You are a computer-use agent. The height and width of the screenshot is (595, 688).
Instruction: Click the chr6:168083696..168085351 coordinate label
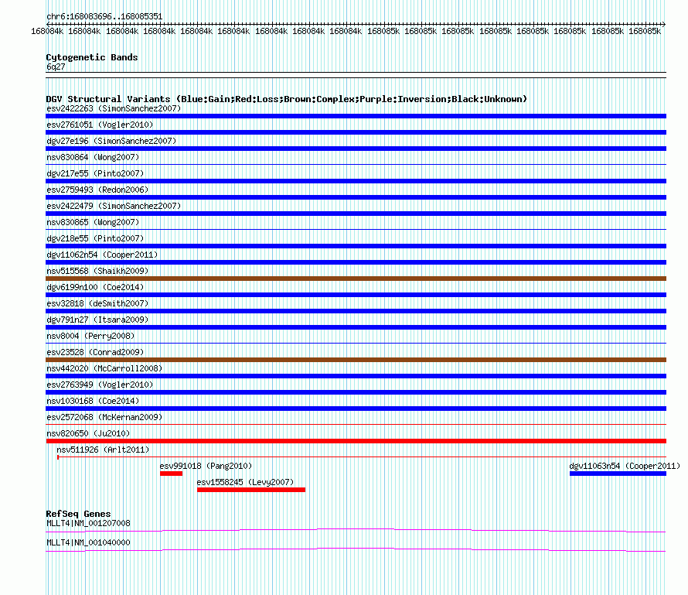(x=104, y=16)
